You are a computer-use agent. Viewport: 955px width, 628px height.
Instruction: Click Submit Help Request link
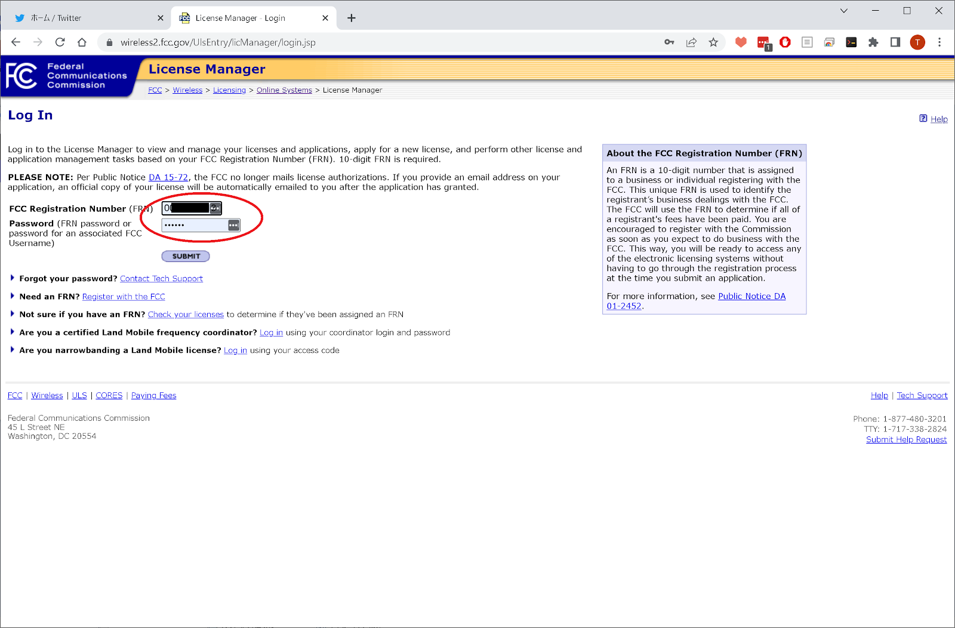pyautogui.click(x=907, y=439)
